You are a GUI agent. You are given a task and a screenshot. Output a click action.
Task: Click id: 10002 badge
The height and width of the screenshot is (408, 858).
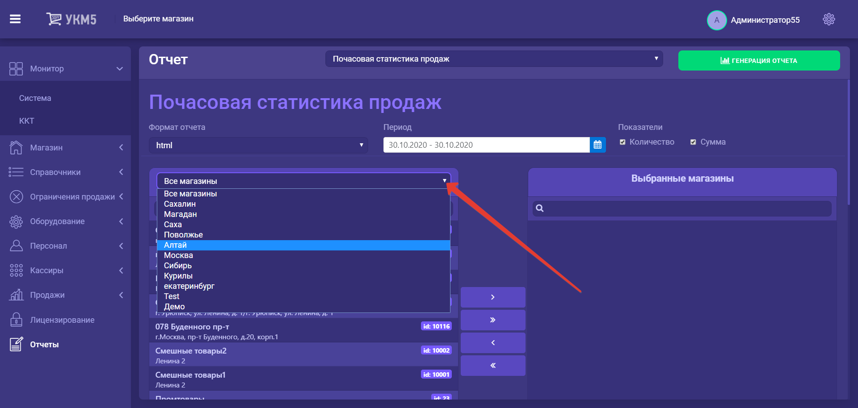click(436, 350)
